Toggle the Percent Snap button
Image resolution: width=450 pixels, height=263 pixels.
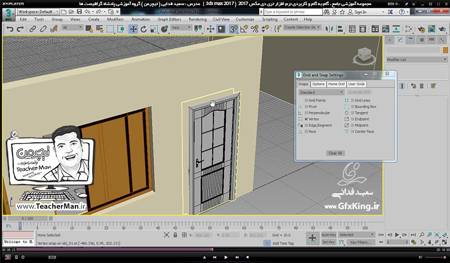click(x=255, y=29)
